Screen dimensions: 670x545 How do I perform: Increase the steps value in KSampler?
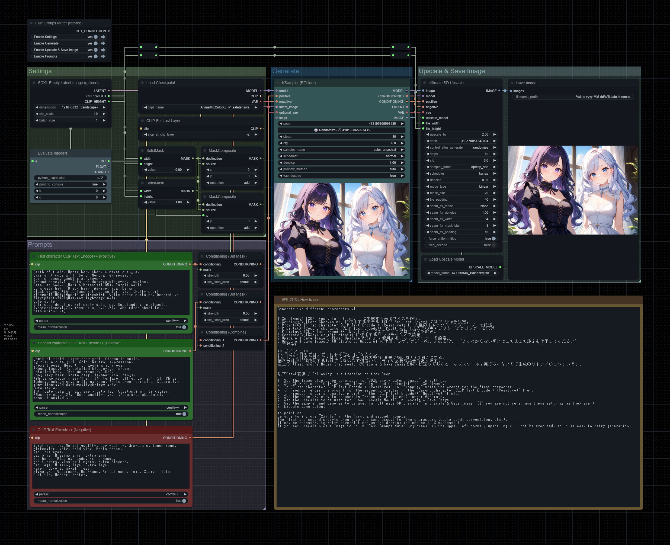click(x=402, y=137)
